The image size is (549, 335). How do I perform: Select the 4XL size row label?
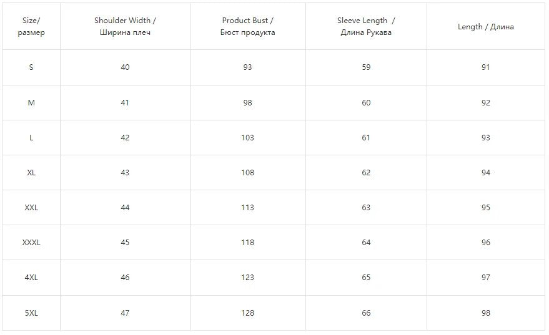[31, 278]
